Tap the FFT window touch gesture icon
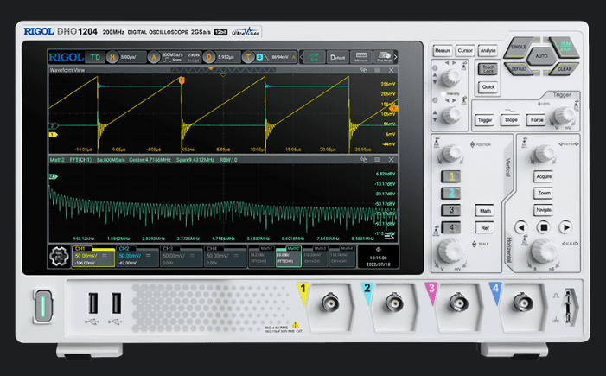Image resolution: width=606 pixels, height=376 pixels. 363,160
